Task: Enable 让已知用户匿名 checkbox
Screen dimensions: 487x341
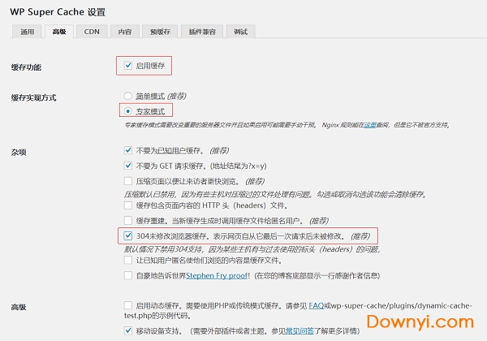Action: pos(128,260)
